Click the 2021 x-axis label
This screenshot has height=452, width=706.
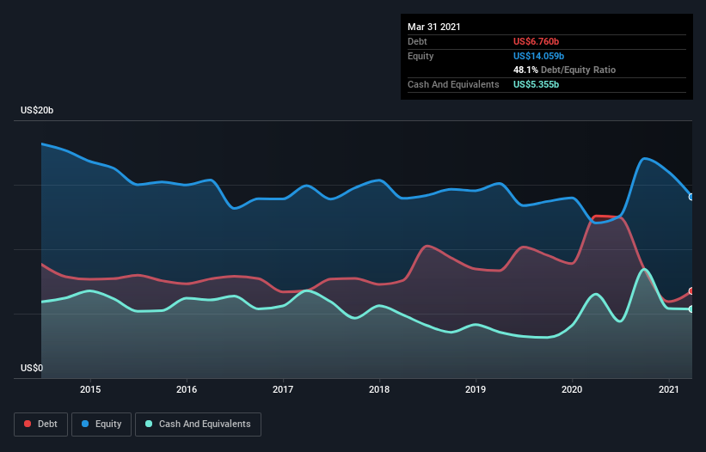669,389
